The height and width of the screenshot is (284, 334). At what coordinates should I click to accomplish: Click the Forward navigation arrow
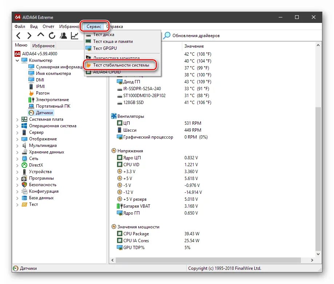click(x=29, y=36)
